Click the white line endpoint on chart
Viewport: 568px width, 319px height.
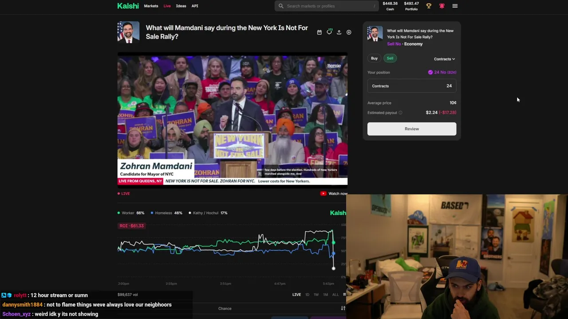[333, 268]
